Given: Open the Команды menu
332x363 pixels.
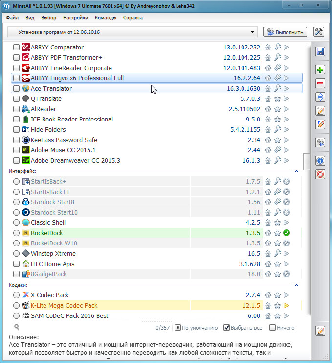Looking at the screenshot, I should tap(106, 18).
